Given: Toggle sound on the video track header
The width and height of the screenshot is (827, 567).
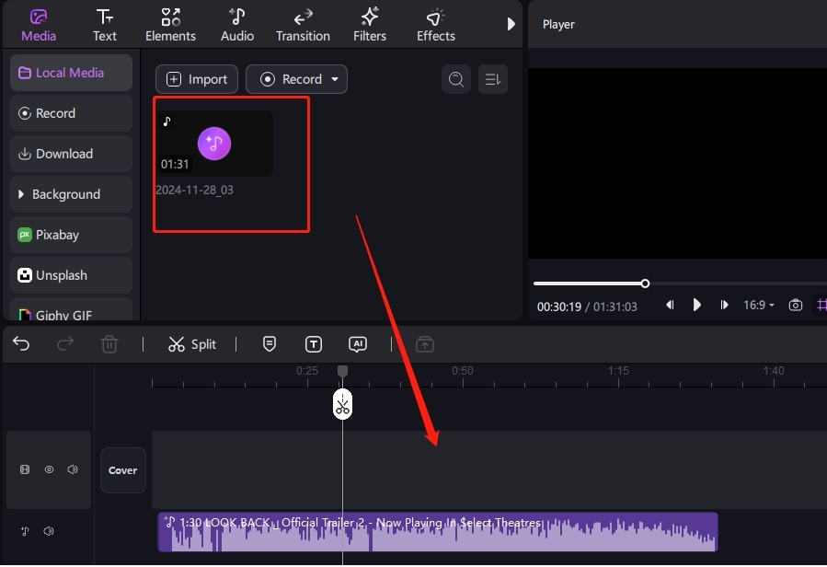Looking at the screenshot, I should point(72,469).
